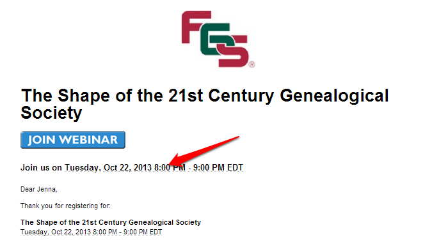Click the red arrow annotation
The image size is (432, 242).
(204, 151)
